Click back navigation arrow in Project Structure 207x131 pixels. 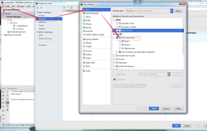[x=38, y=8]
